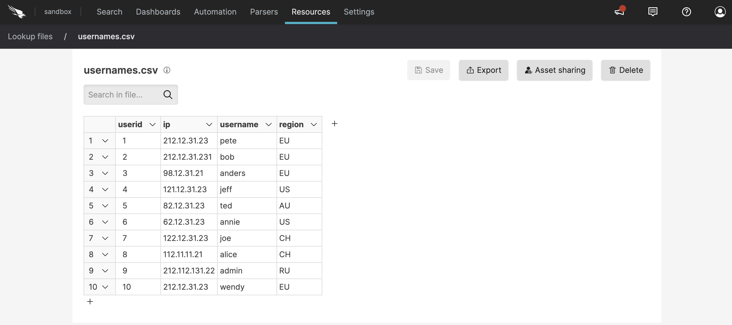This screenshot has height=325, width=732.
Task: Export the usernames.csv file
Action: pyautogui.click(x=483, y=70)
